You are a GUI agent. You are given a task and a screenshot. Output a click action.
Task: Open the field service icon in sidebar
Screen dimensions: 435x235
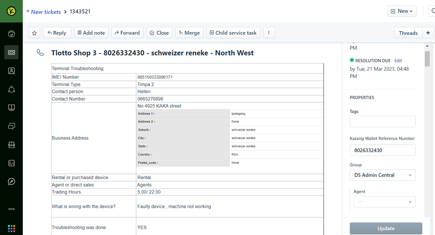12,145
